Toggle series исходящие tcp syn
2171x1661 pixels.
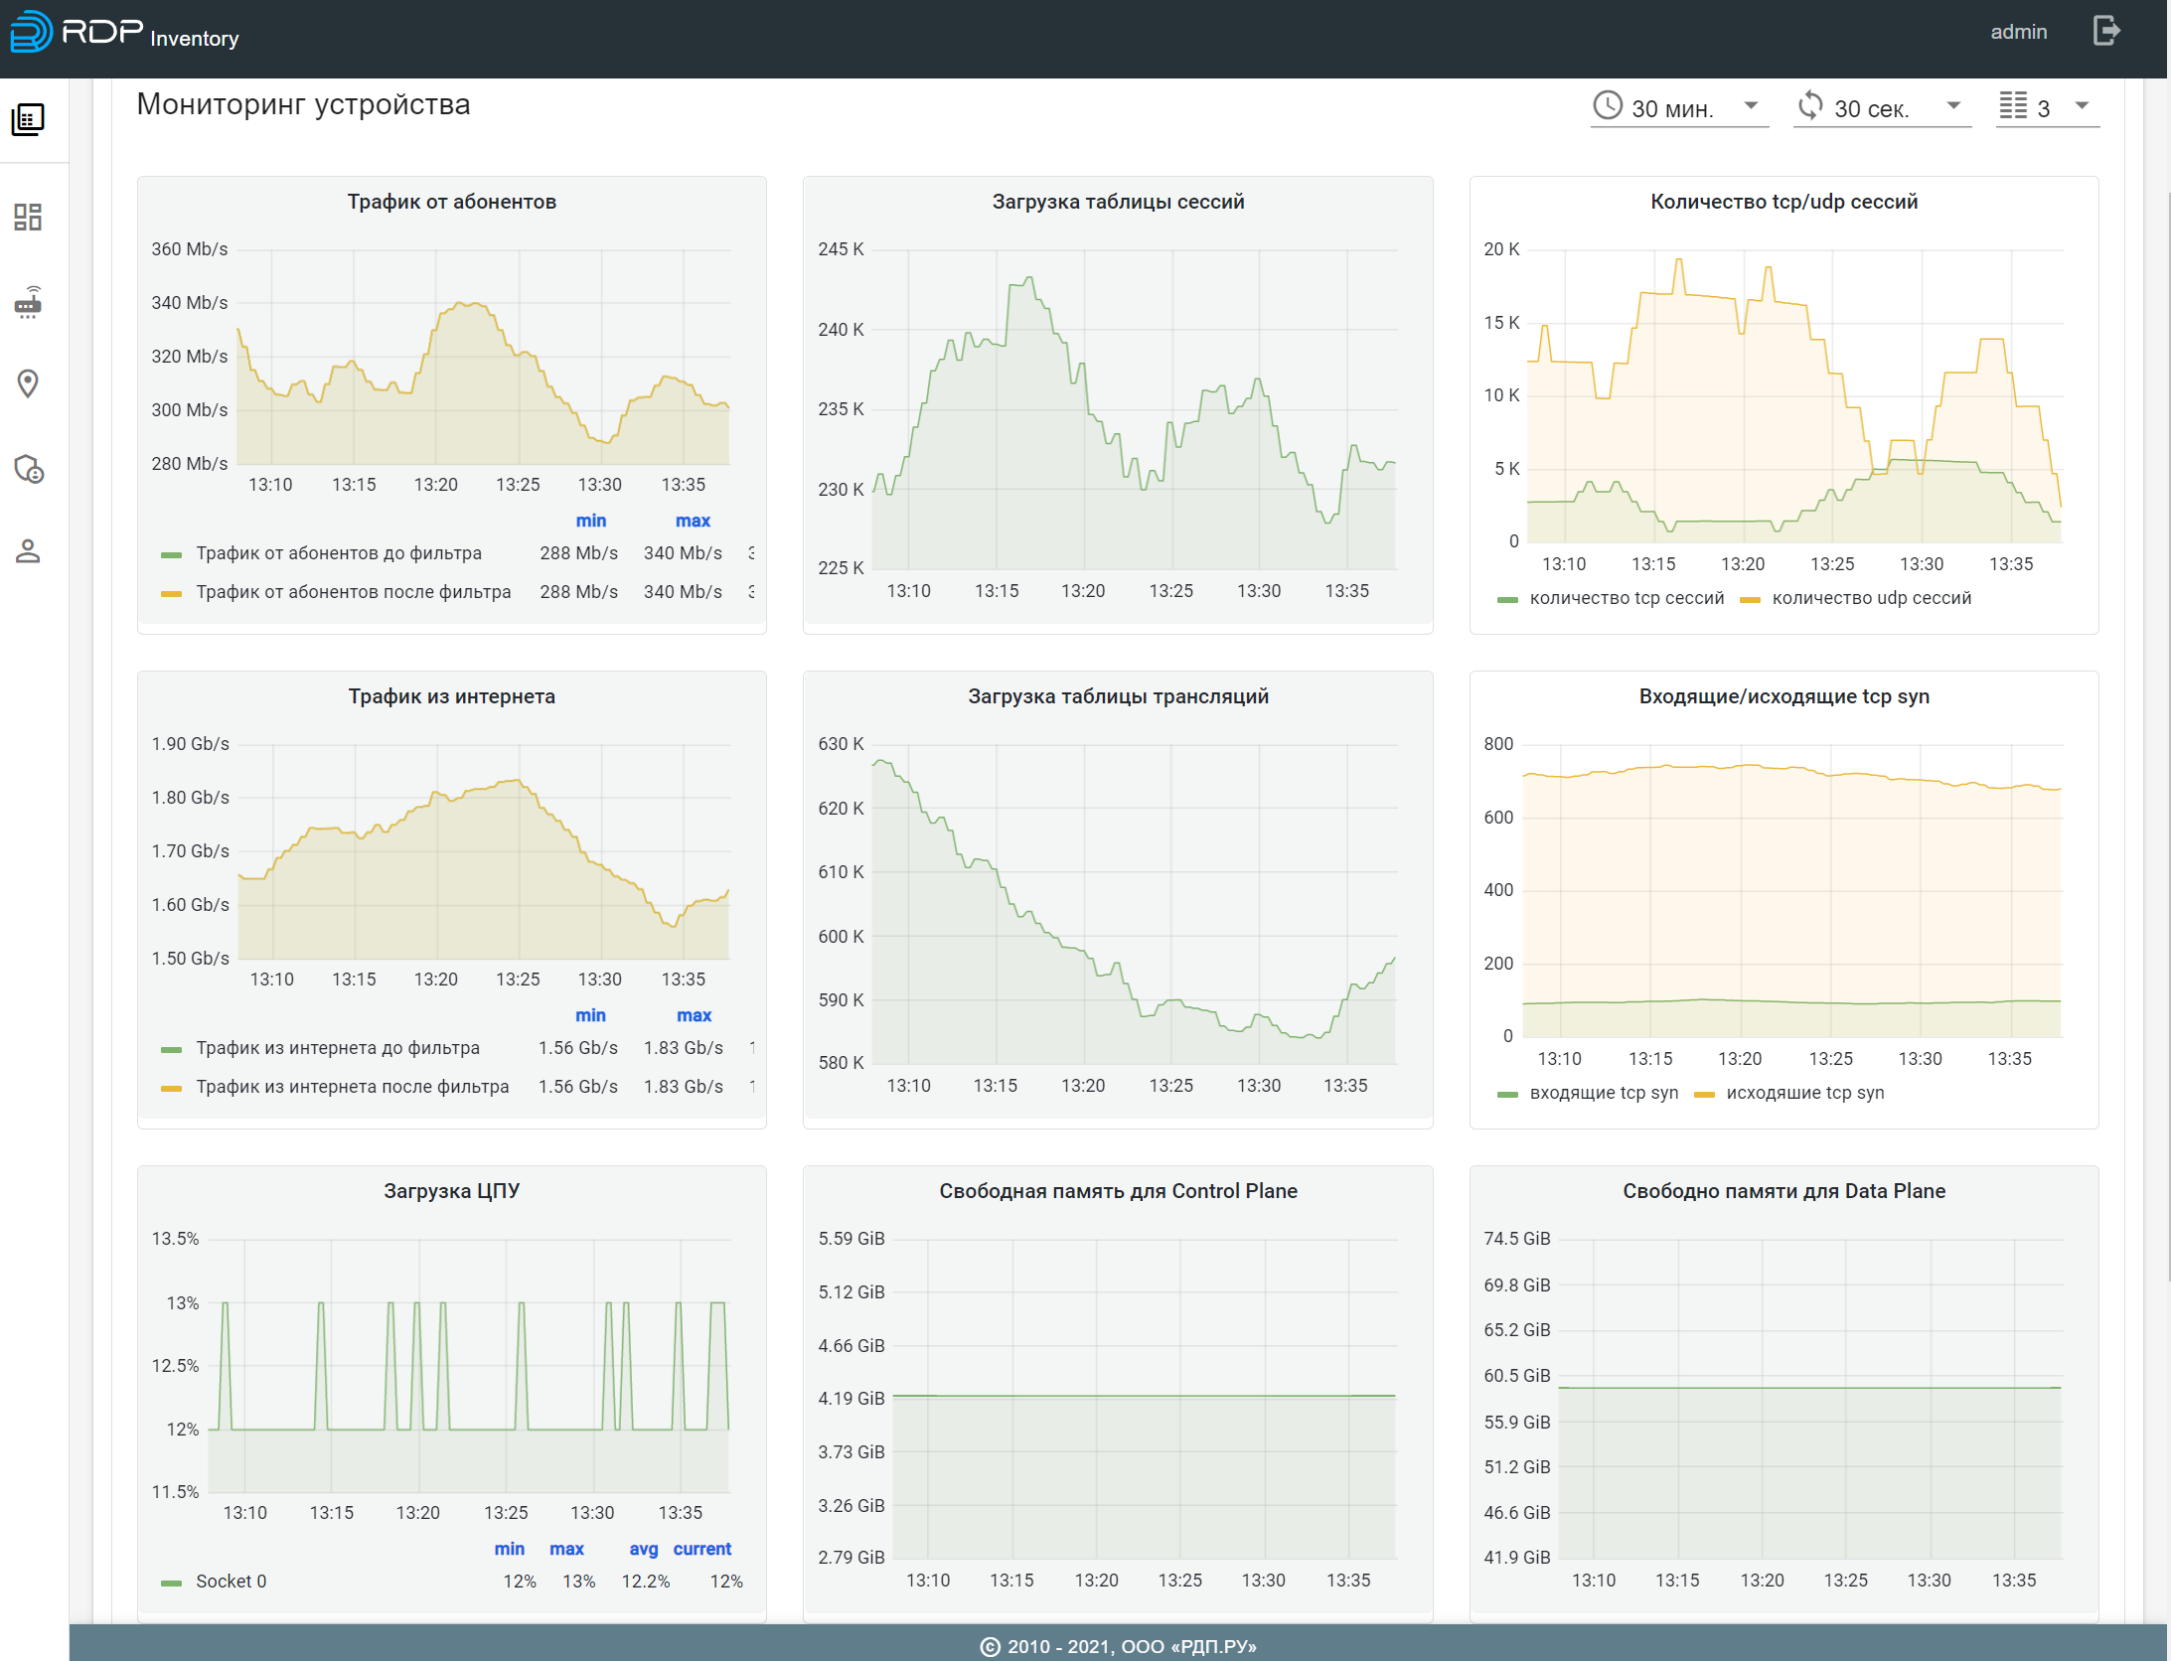pos(1804,1093)
